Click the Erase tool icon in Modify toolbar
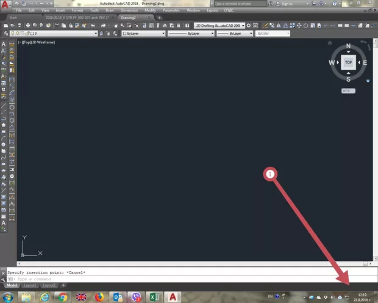This screenshot has height=303, width=378. coord(265,26)
